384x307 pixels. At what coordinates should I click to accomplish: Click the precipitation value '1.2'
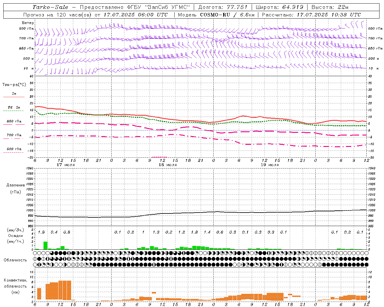(181, 232)
